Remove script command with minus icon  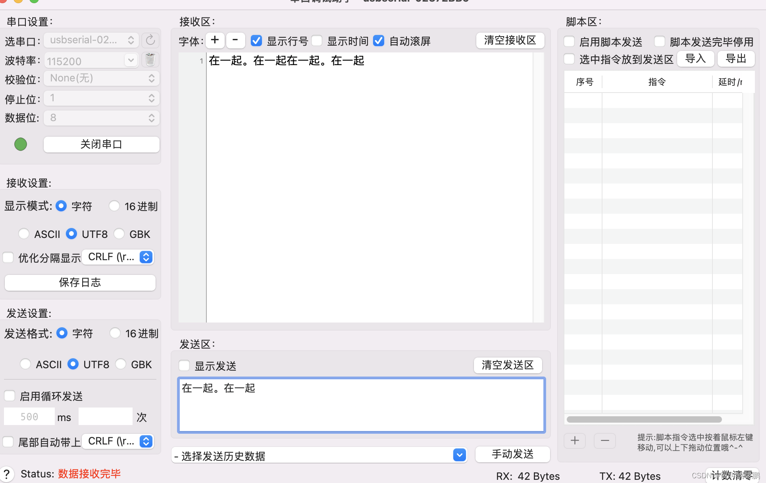click(604, 440)
